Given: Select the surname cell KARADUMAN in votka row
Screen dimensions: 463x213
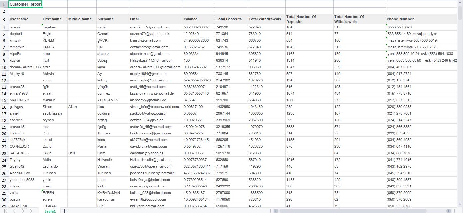Looking at the screenshot, I should click(x=113, y=193).
